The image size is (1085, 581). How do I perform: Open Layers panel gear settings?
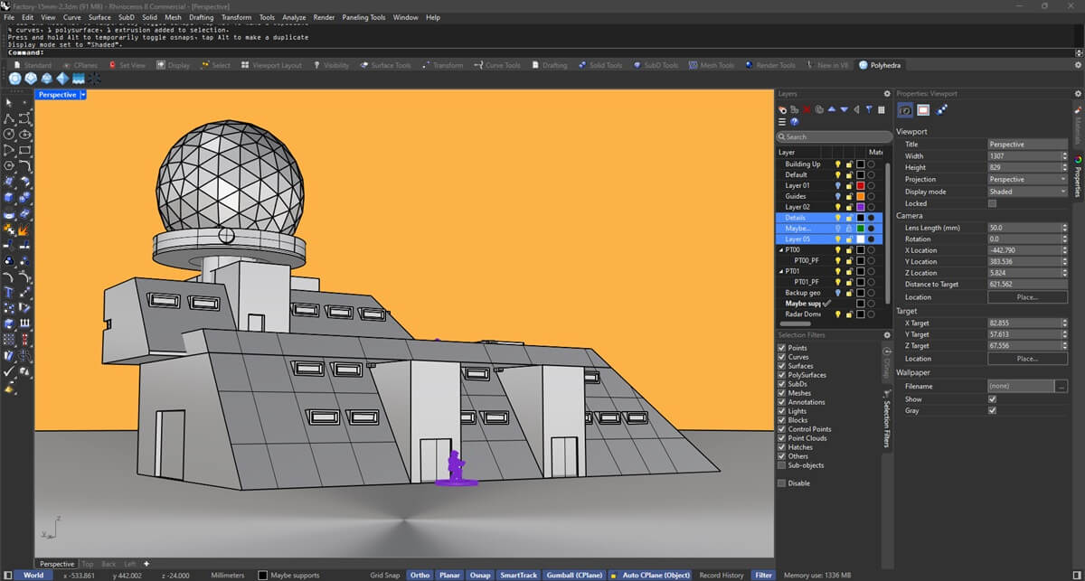(x=887, y=94)
